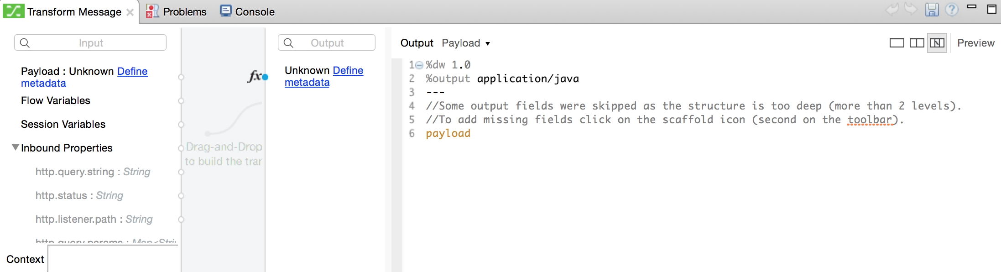Focus the Output search field
The height and width of the screenshot is (272, 1001).
click(327, 42)
